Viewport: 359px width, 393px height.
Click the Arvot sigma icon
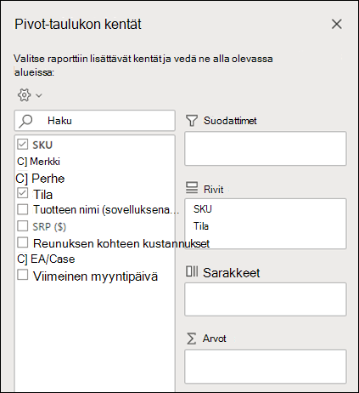pyautogui.click(x=191, y=339)
